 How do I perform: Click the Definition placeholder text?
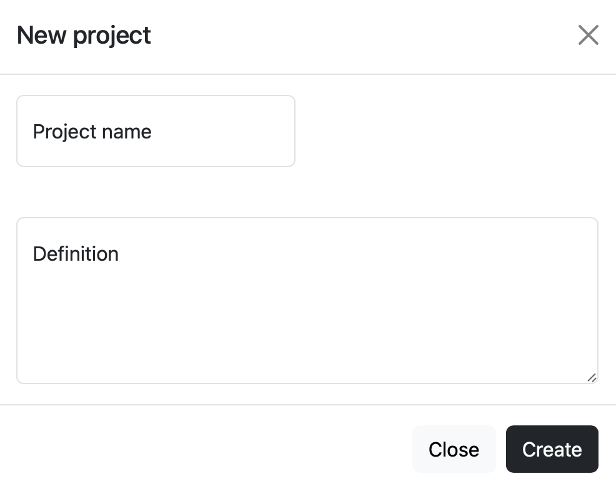pos(76,254)
